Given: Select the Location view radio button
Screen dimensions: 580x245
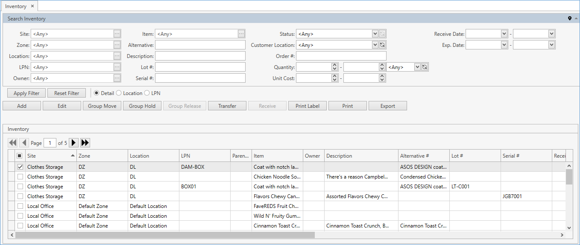Looking at the screenshot, I should [x=119, y=93].
